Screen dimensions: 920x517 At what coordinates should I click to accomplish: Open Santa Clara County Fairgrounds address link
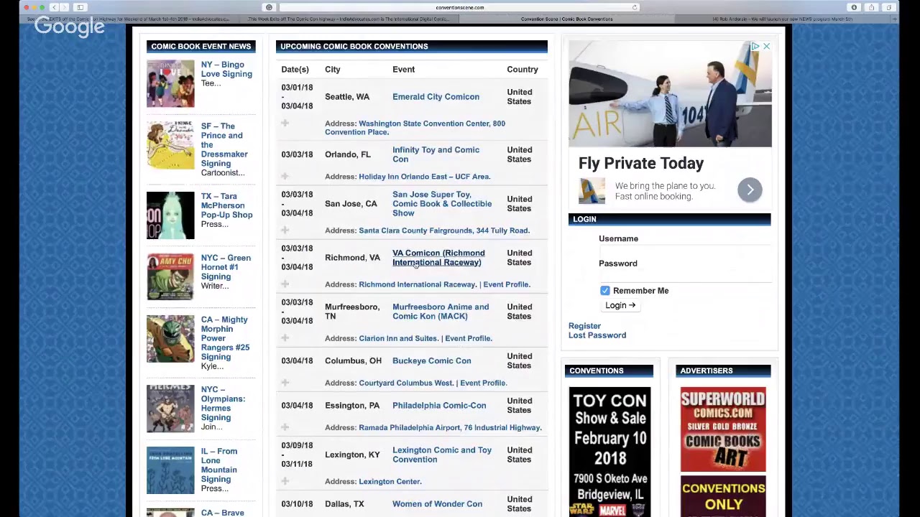(x=444, y=230)
